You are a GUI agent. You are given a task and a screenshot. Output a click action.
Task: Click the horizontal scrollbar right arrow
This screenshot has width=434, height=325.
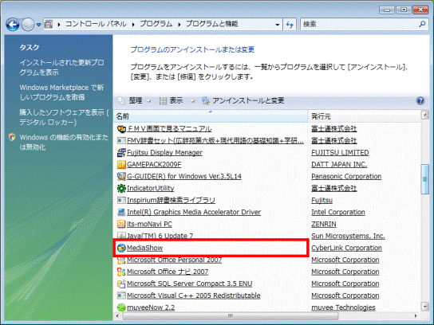coord(416,315)
